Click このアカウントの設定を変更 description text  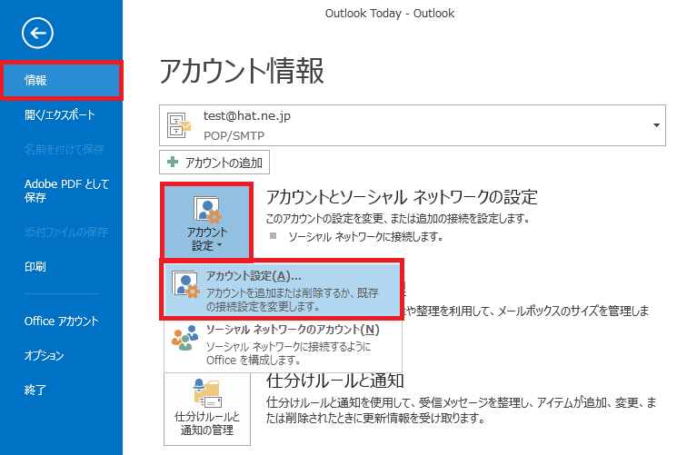coord(398,219)
